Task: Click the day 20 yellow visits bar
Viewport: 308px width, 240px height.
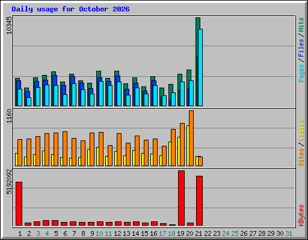Action: coord(188,146)
